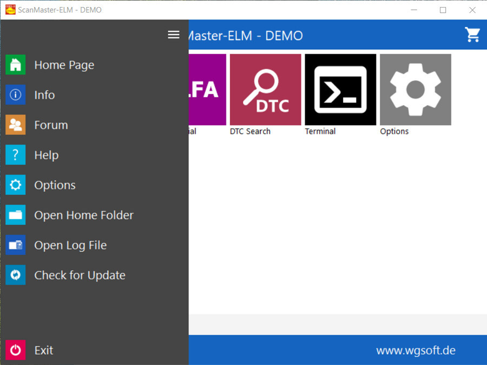Screen dimensions: 487x365
Task: Click the blue Info icon
Action: point(15,95)
